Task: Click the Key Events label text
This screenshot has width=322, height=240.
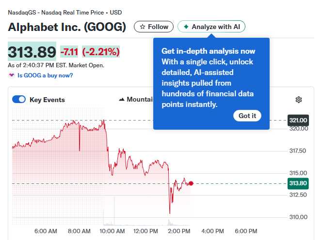Action: [x=47, y=100]
